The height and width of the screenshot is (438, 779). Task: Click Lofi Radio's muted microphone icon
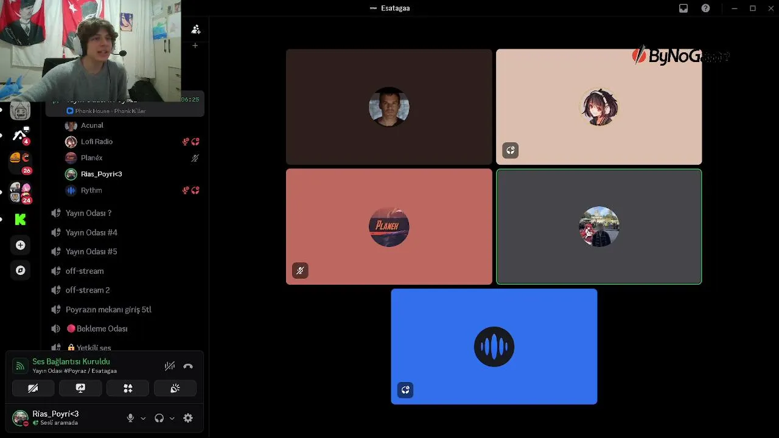pyautogui.click(x=186, y=142)
